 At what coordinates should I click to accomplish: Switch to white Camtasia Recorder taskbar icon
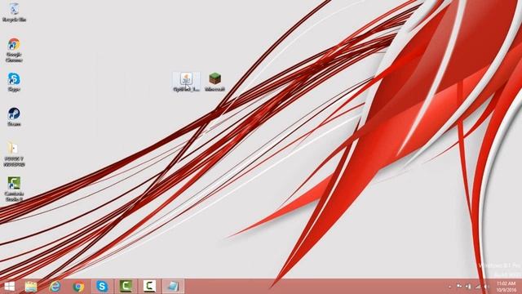(149, 287)
